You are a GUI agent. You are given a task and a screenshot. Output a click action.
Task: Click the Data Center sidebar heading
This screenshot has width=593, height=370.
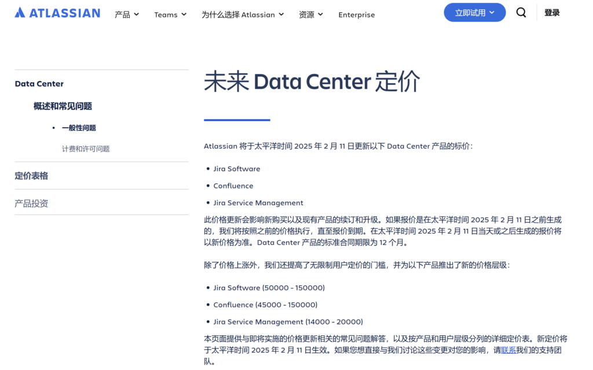(x=39, y=83)
